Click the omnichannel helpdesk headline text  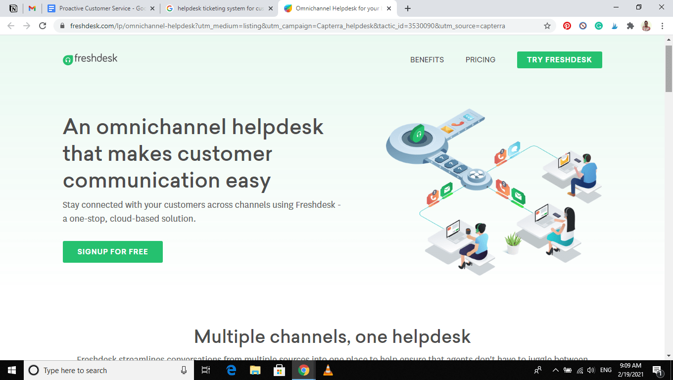(193, 154)
